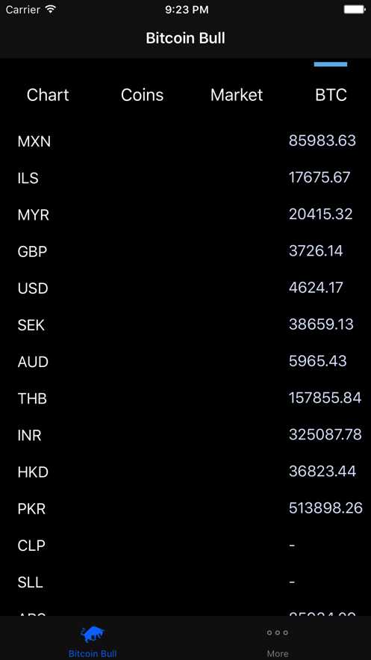This screenshot has width=371, height=660.
Task: Tap the Wi-Fi status icon
Action: coord(51,9)
